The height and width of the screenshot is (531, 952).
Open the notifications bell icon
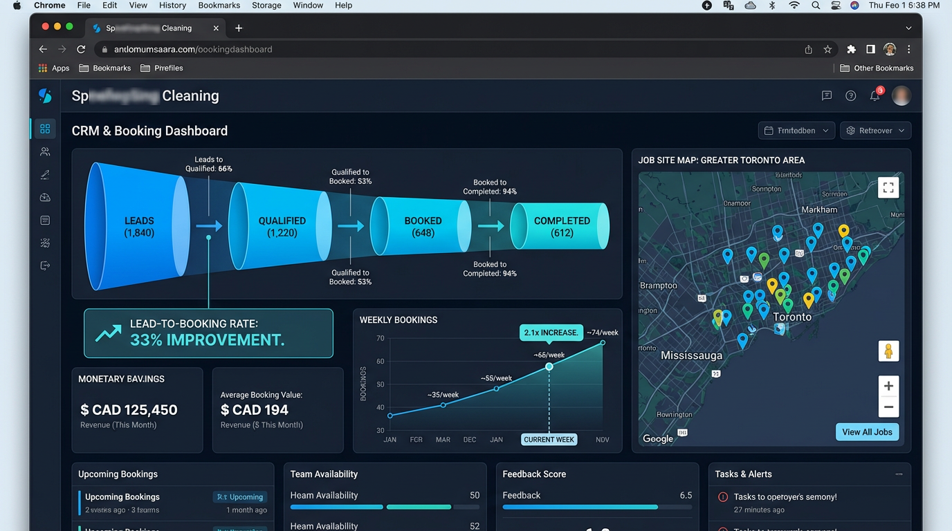(x=875, y=95)
